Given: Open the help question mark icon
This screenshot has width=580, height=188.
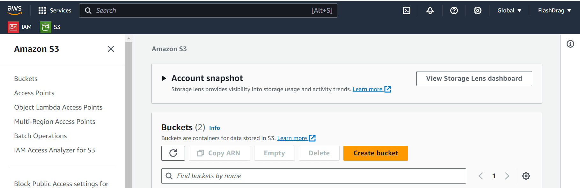Looking at the screenshot, I should click(x=454, y=10).
